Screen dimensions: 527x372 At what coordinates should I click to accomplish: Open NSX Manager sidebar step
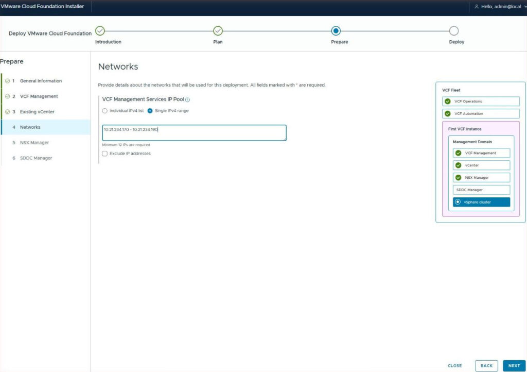tap(34, 143)
